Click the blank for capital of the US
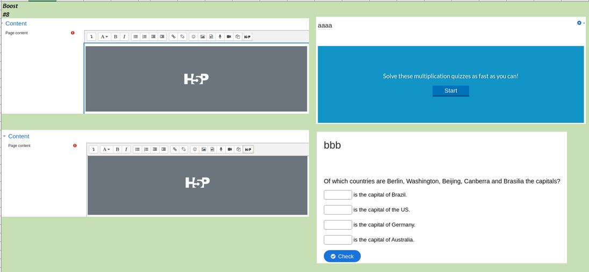This screenshot has height=272, width=589. pos(337,210)
